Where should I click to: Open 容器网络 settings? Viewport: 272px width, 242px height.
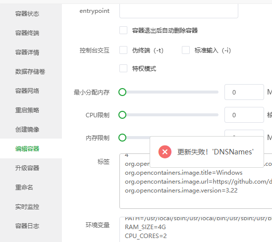[27, 91]
